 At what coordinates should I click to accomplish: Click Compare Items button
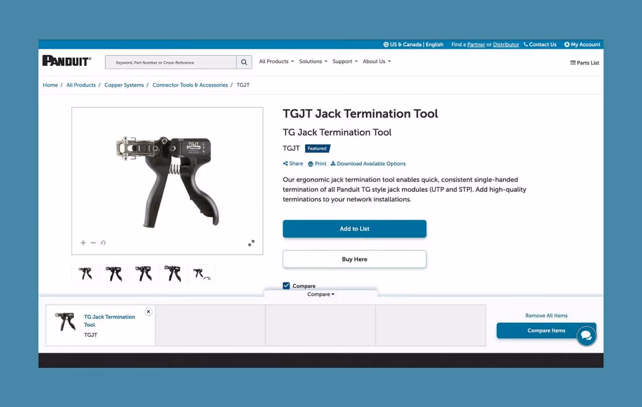(x=546, y=330)
